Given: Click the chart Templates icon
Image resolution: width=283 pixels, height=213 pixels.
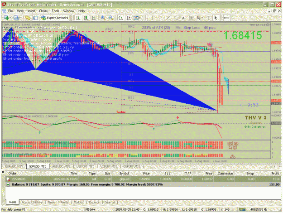Looking at the screenshot, I should pyautogui.click(x=136, y=18).
